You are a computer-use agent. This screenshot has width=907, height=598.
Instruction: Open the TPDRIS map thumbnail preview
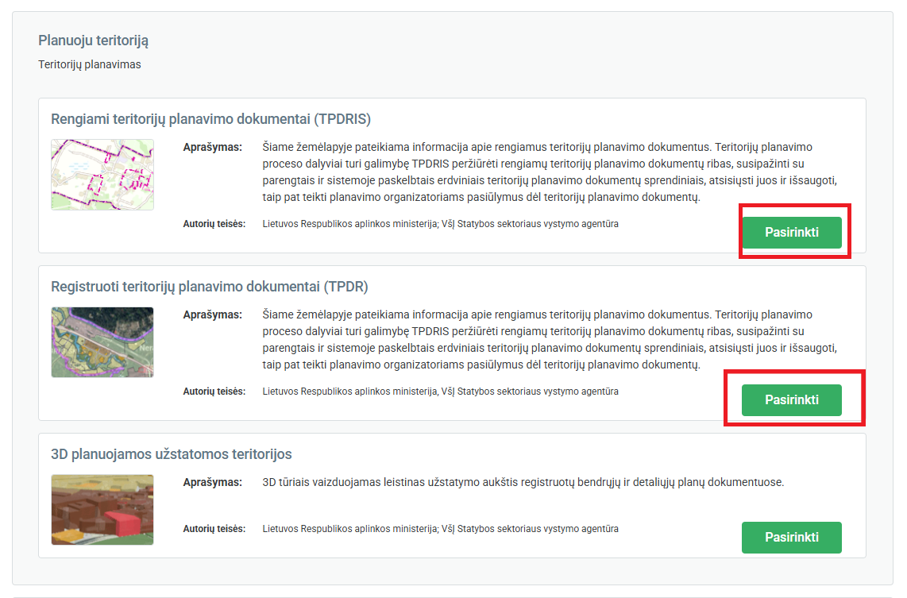[102, 175]
